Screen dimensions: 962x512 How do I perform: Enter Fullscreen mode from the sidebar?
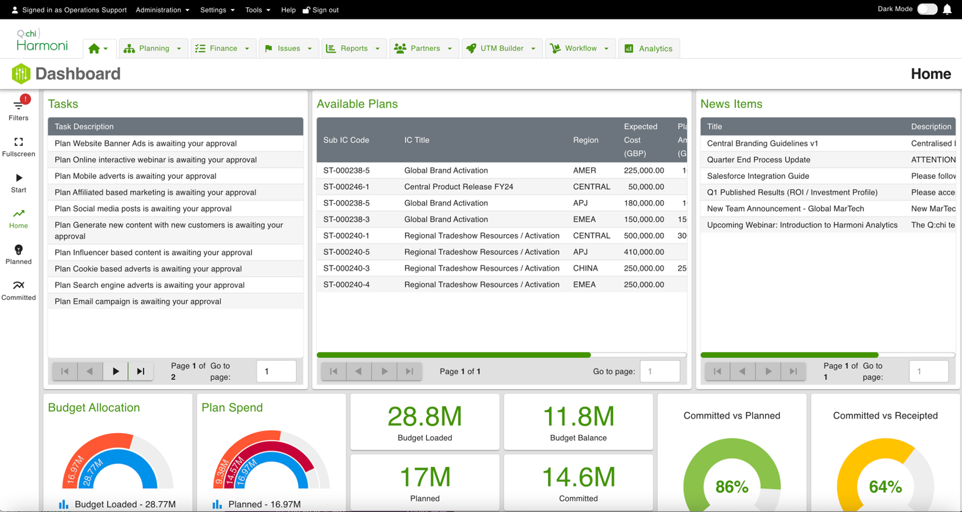(18, 146)
